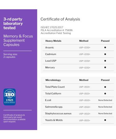The height and width of the screenshot is (139, 116).
Task: Click the Total Coliform passed dot
Action: click(105, 94)
